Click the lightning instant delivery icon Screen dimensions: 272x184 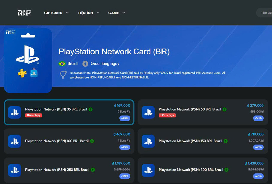point(85,64)
